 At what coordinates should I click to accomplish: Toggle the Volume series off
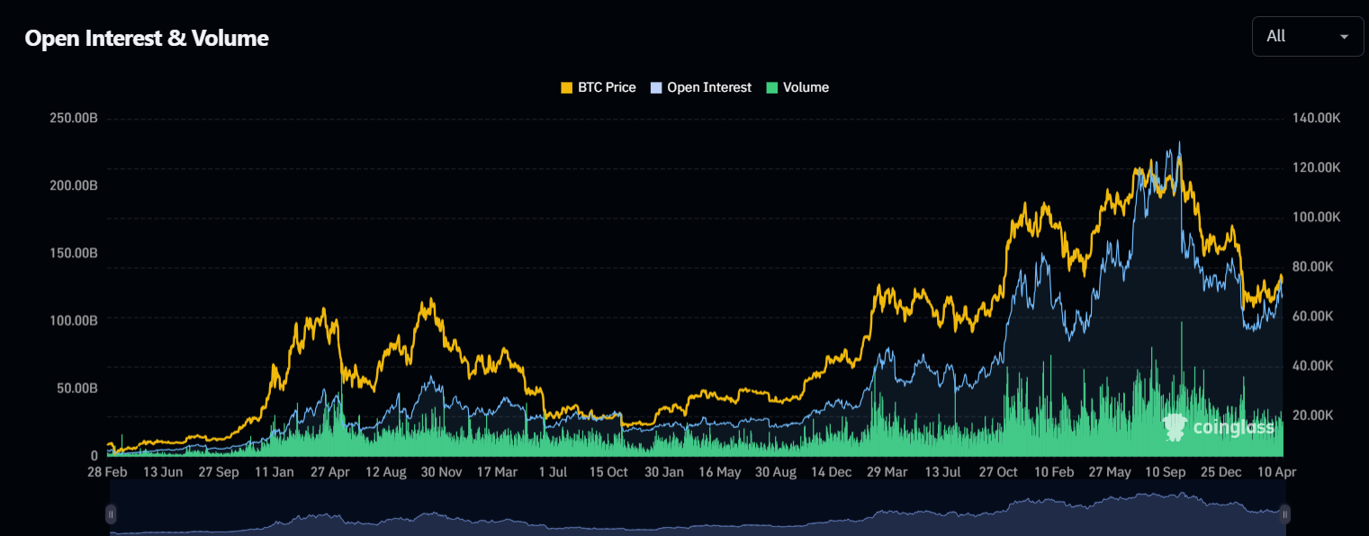805,87
